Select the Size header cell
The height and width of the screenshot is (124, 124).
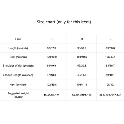pyautogui.click(x=18, y=39)
